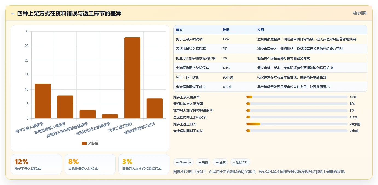Screen dimensions: 378x185
Task: Click the 批量导入加字段校验错误率 chart bar
Action: (x=88, y=114)
